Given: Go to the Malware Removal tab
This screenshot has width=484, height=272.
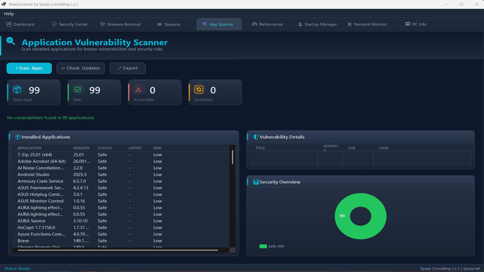Looking at the screenshot, I should (x=120, y=24).
